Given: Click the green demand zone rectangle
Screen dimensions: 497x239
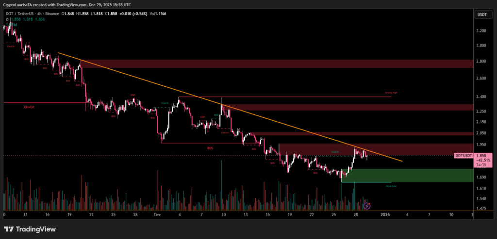Looking at the screenshot, I should [x=408, y=175].
